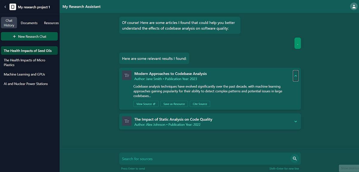The height and width of the screenshot is (172, 359).
Task: Click the My research project 1 logo icon
Action: pos(12,6)
